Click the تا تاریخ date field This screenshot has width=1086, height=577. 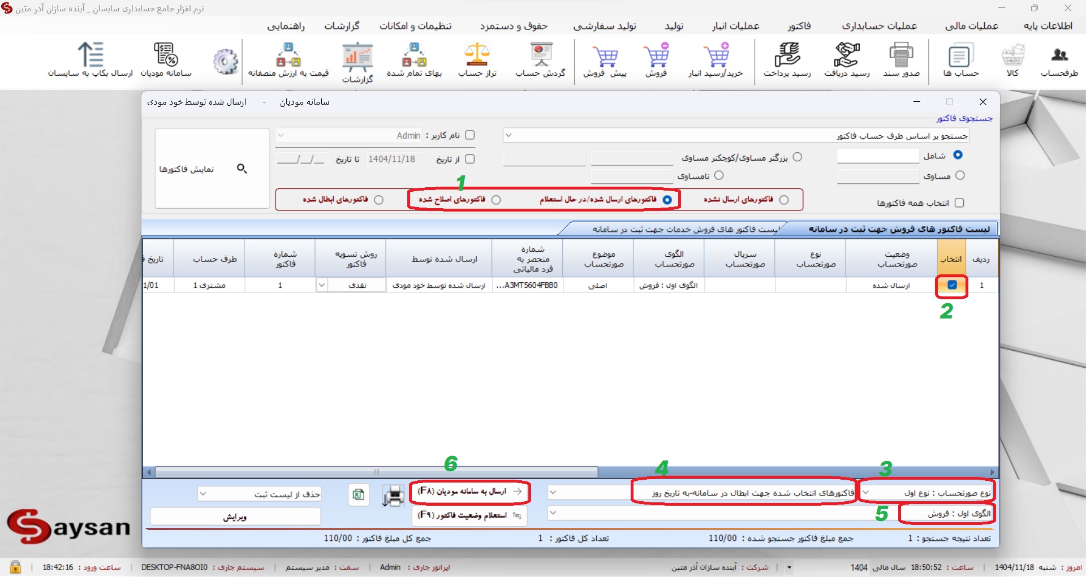click(302, 160)
